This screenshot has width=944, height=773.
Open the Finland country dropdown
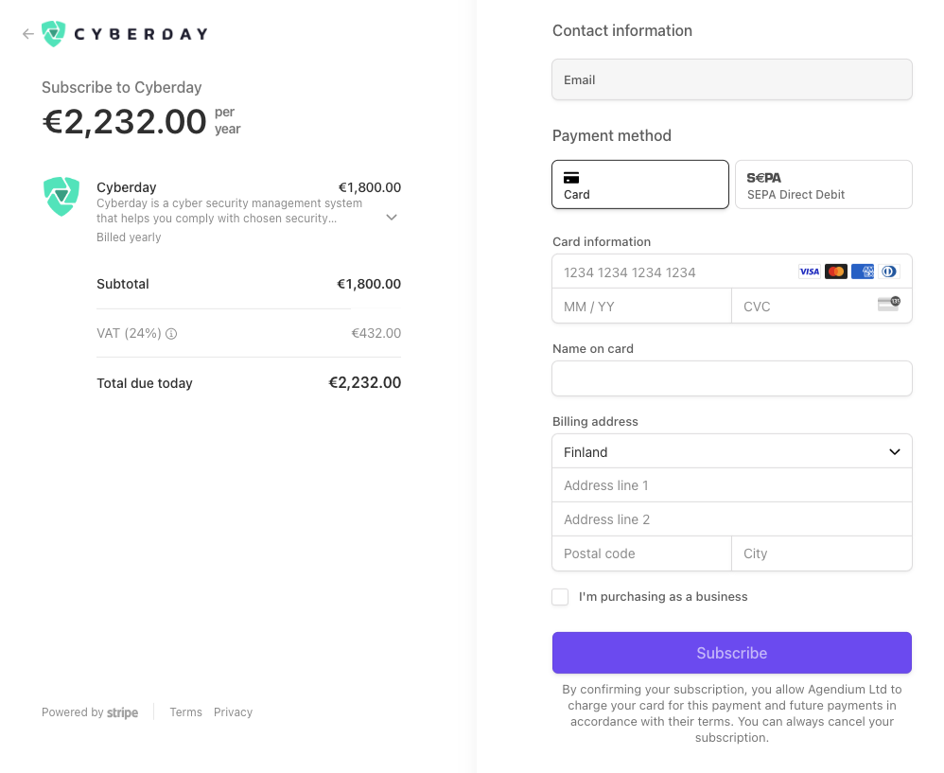731,451
